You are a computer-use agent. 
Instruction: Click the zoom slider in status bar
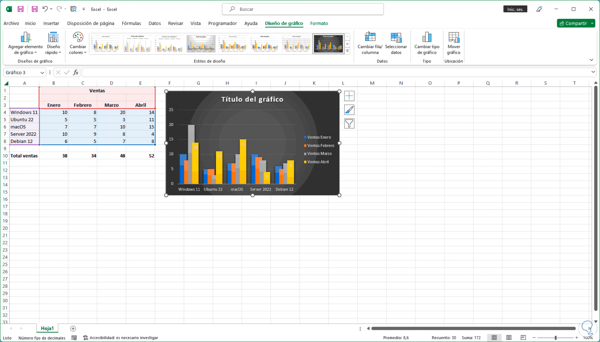(556, 338)
